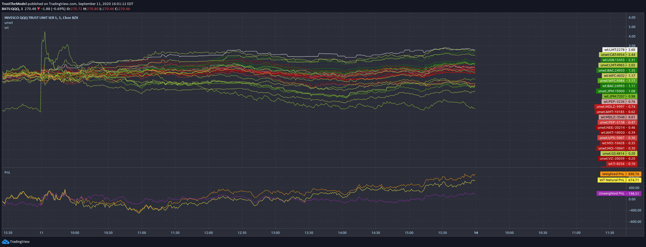
Task: Click the Weighted PnL label
Action: coord(613,174)
